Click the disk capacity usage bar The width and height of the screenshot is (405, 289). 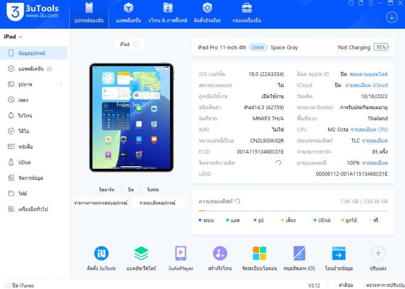click(293, 211)
